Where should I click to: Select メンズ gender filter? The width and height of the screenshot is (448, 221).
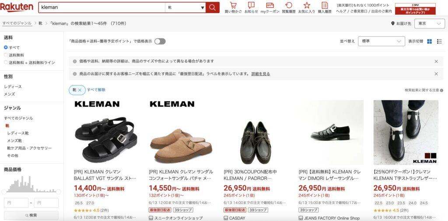[x=10, y=94]
